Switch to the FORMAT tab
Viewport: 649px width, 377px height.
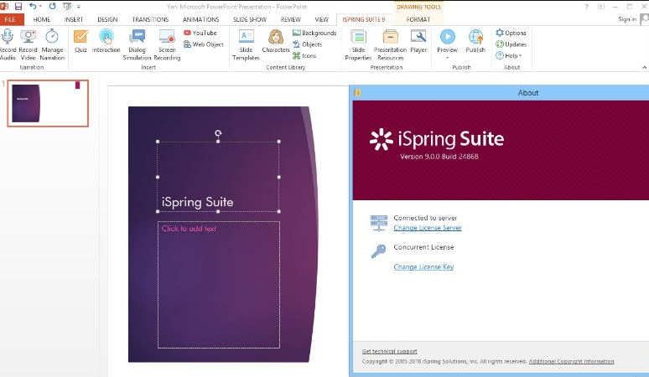coord(418,19)
